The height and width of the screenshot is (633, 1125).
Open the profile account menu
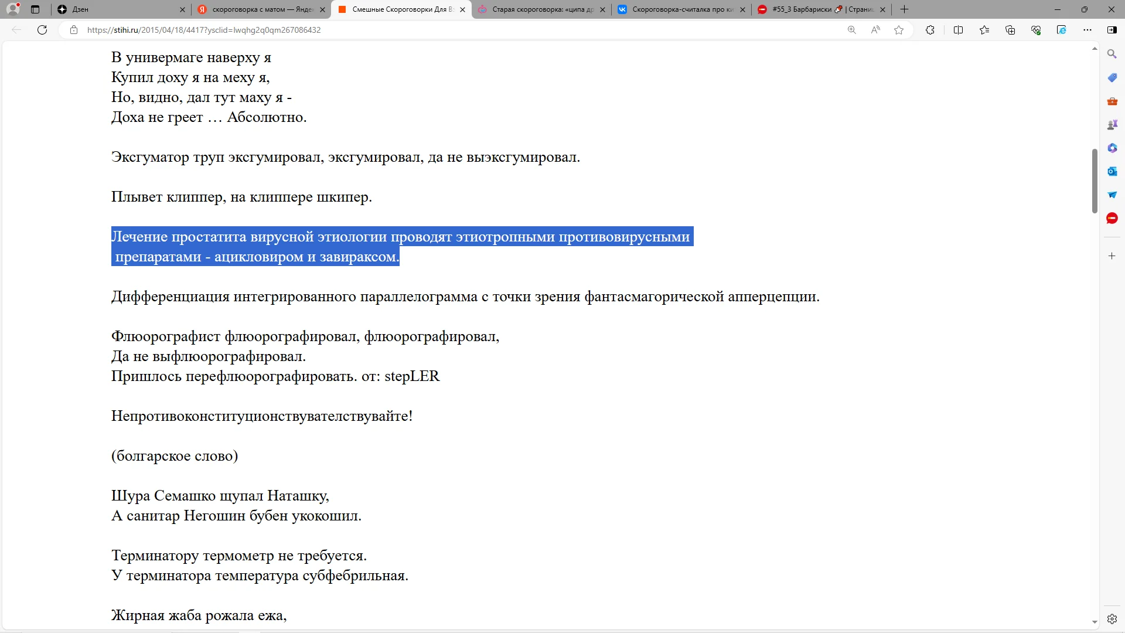[x=13, y=9]
